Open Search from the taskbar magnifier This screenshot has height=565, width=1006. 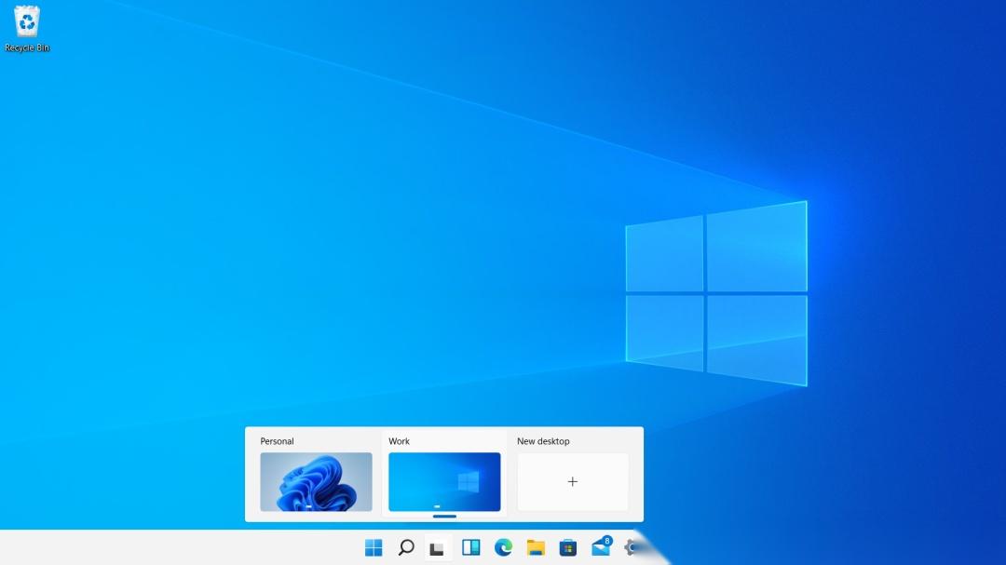coord(406,547)
